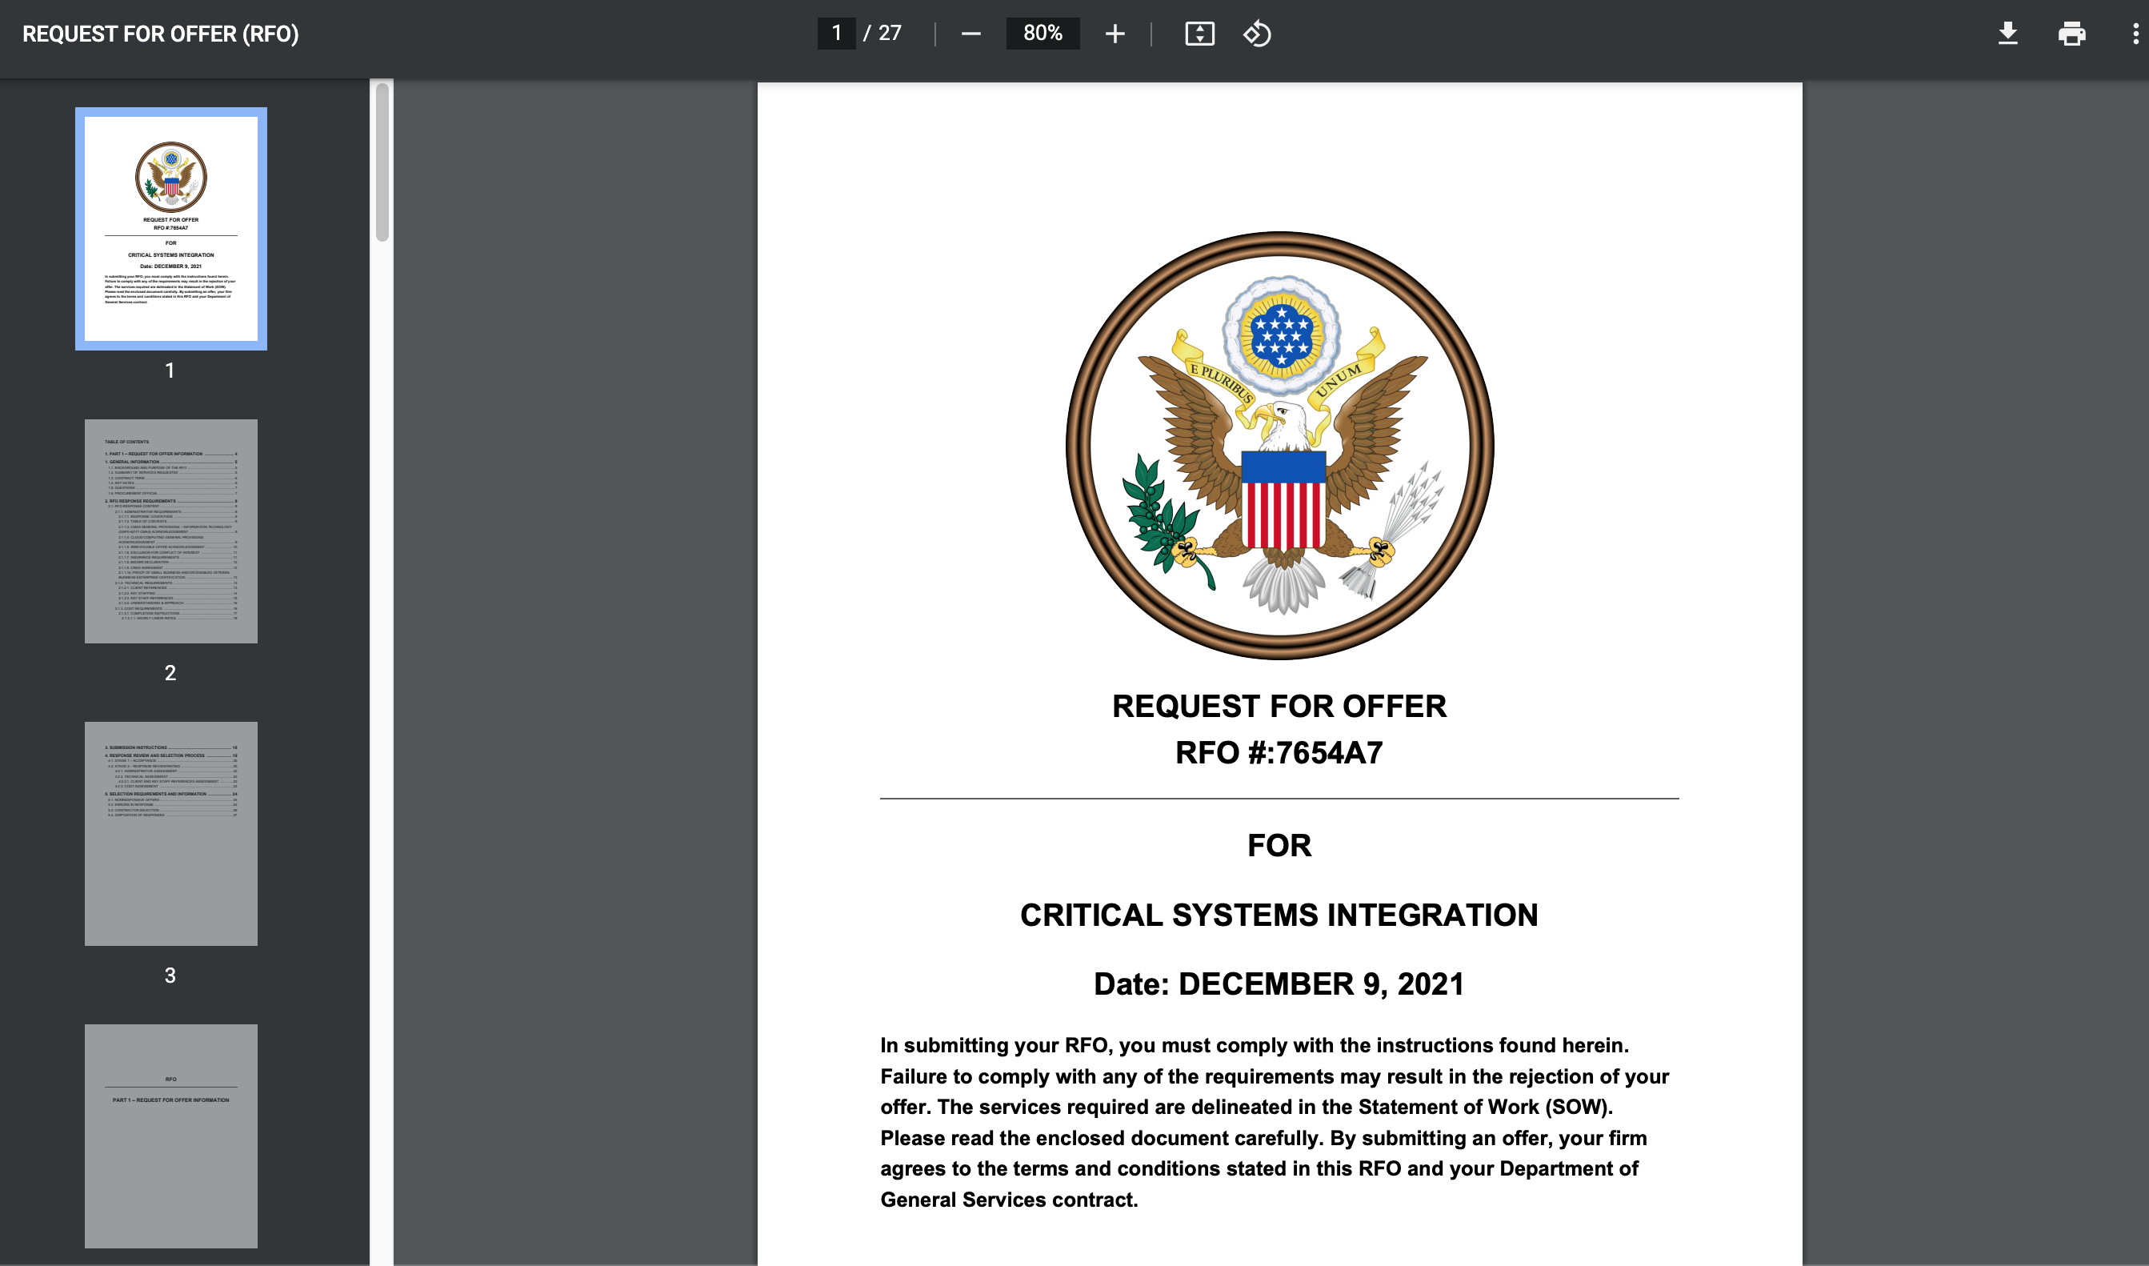Click the zoom out minus icon

pos(970,34)
